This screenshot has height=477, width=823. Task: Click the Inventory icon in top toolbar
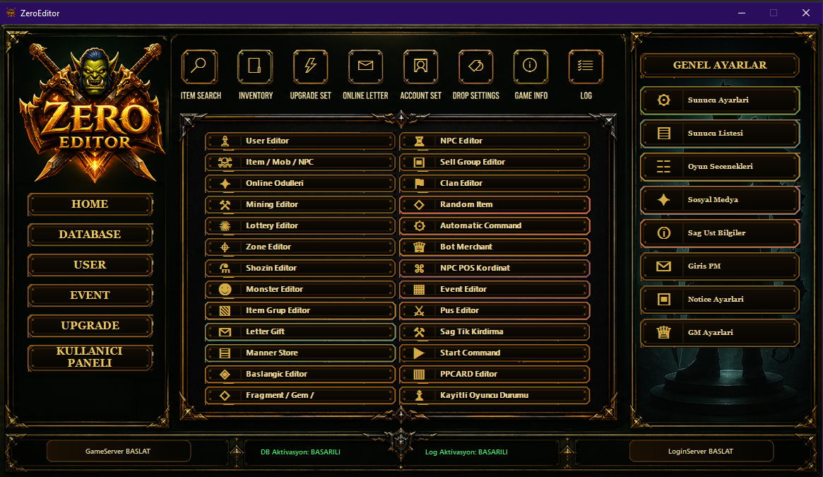[x=255, y=66]
